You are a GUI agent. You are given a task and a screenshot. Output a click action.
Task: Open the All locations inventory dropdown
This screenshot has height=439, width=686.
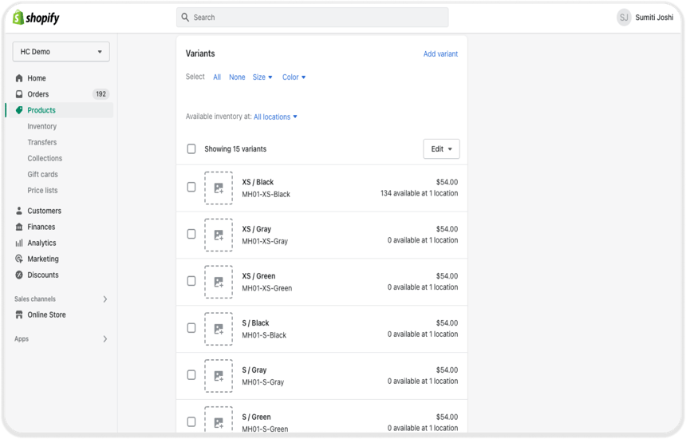click(x=275, y=117)
